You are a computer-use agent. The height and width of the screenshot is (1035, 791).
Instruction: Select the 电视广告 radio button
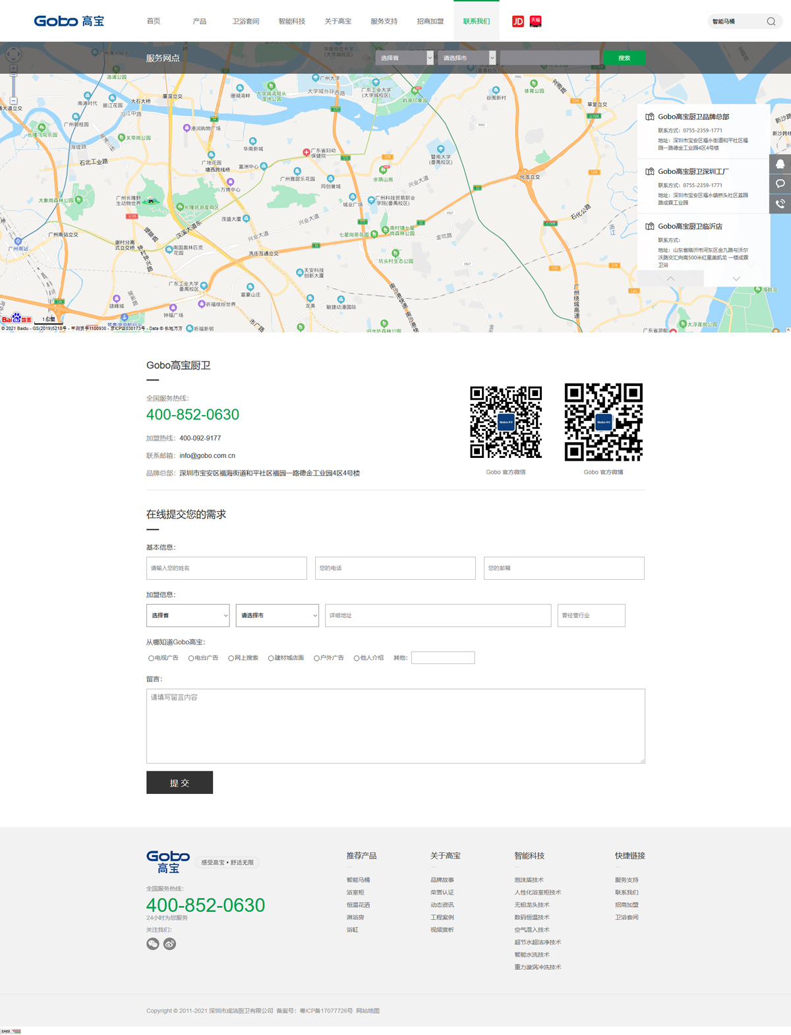[151, 658]
